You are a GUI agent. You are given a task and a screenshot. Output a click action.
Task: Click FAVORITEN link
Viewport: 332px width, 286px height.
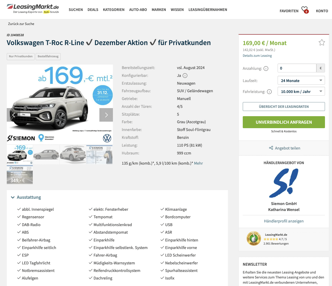(289, 11)
